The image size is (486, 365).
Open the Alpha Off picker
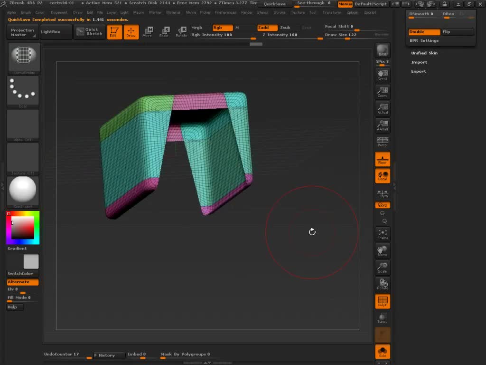[x=23, y=125]
